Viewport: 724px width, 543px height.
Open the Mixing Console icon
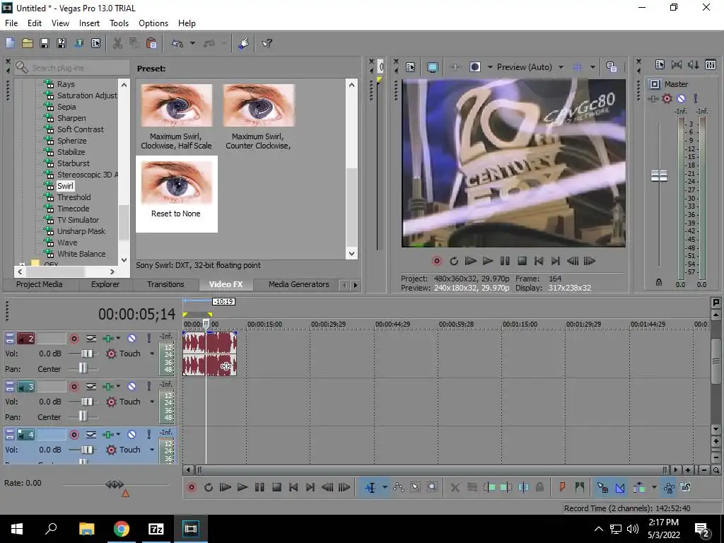[711, 64]
